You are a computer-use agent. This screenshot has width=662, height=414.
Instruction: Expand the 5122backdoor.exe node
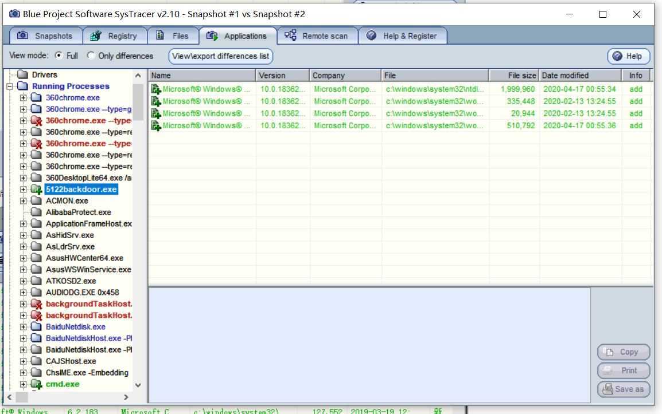[23, 190]
